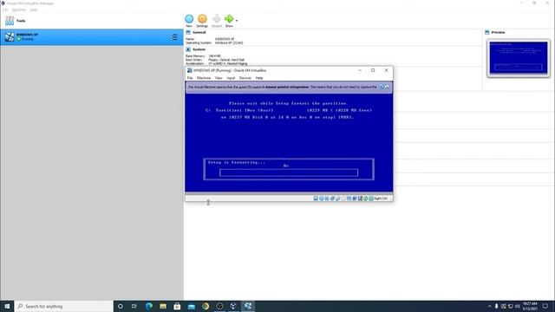555x312 pixels.
Task: Click the recording status icon in VM status bar
Action: pos(355,198)
